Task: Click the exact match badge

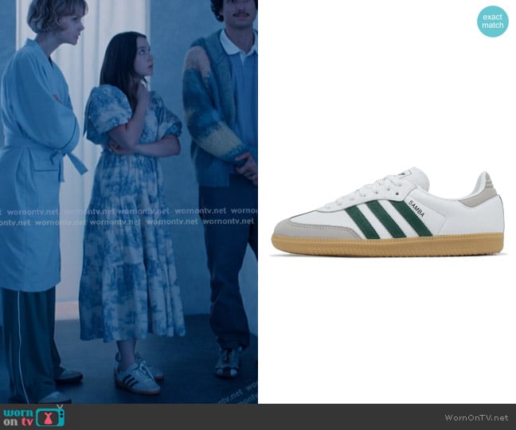Action: (492, 21)
